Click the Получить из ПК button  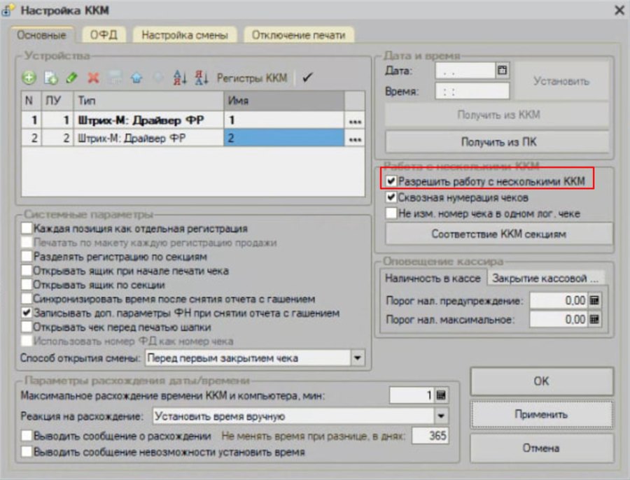[x=498, y=142]
